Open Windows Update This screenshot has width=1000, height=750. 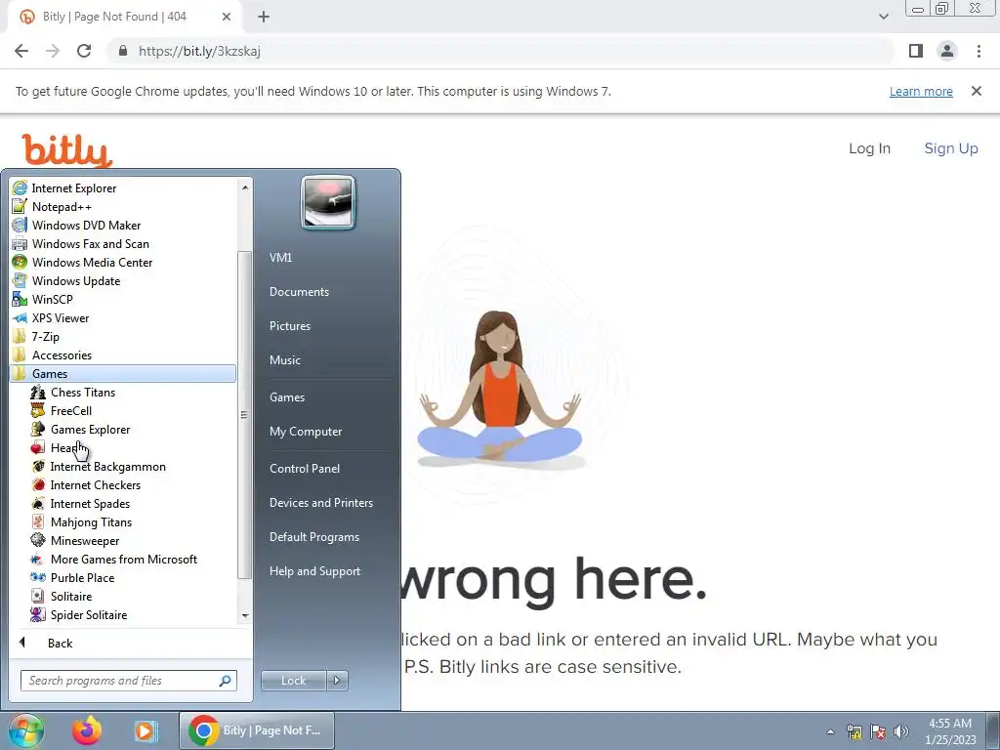coord(76,280)
